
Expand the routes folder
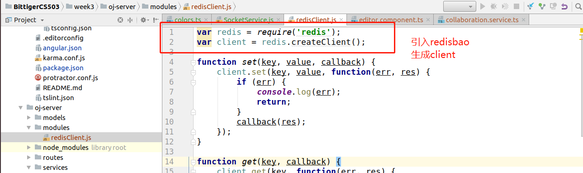[x=28, y=158]
